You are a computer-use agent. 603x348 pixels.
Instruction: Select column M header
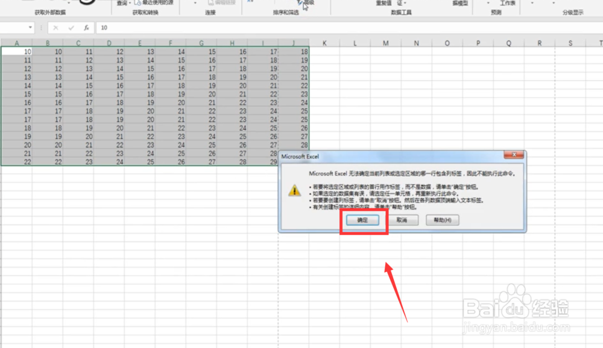[x=386, y=43]
